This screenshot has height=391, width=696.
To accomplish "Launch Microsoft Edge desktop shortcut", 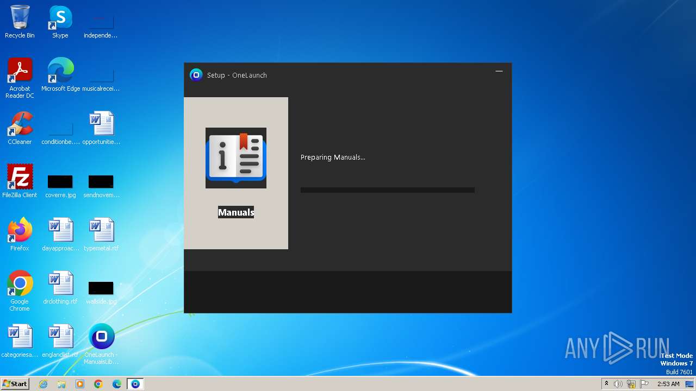I will [60, 75].
